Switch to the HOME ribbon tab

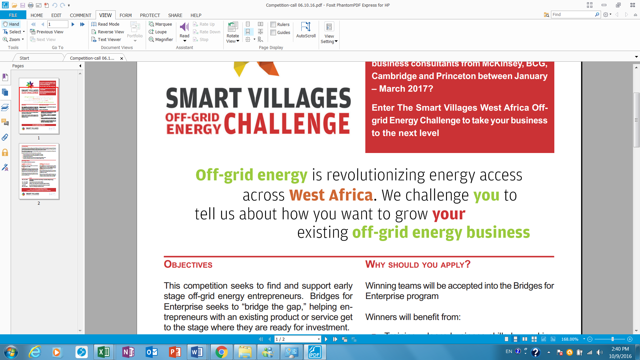[x=37, y=15]
